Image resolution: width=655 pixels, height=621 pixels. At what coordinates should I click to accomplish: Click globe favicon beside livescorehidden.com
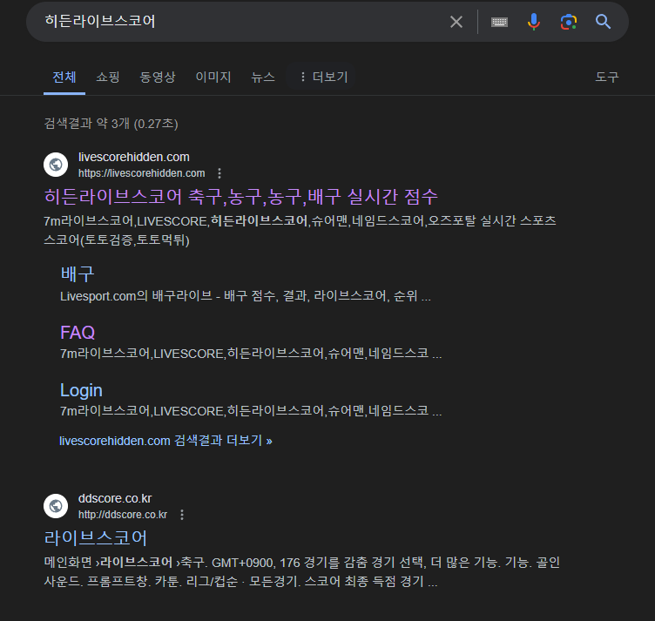(56, 165)
